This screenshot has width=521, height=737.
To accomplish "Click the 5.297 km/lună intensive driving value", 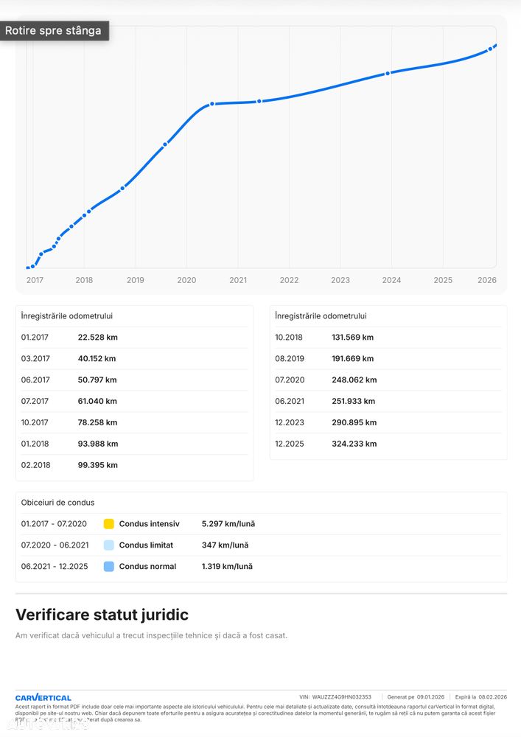I will (228, 524).
